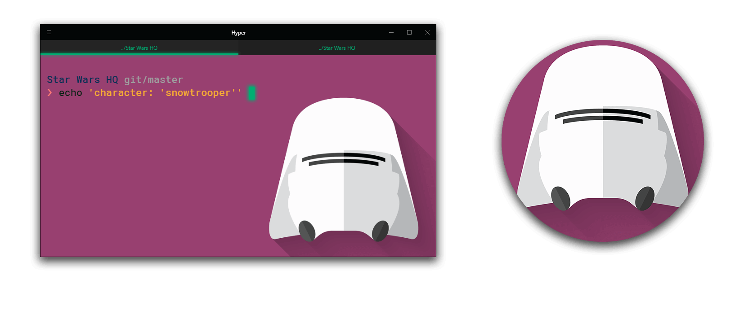Image resolution: width=744 pixels, height=332 pixels.
Task: Close the Hyper window
Action: coord(427,32)
